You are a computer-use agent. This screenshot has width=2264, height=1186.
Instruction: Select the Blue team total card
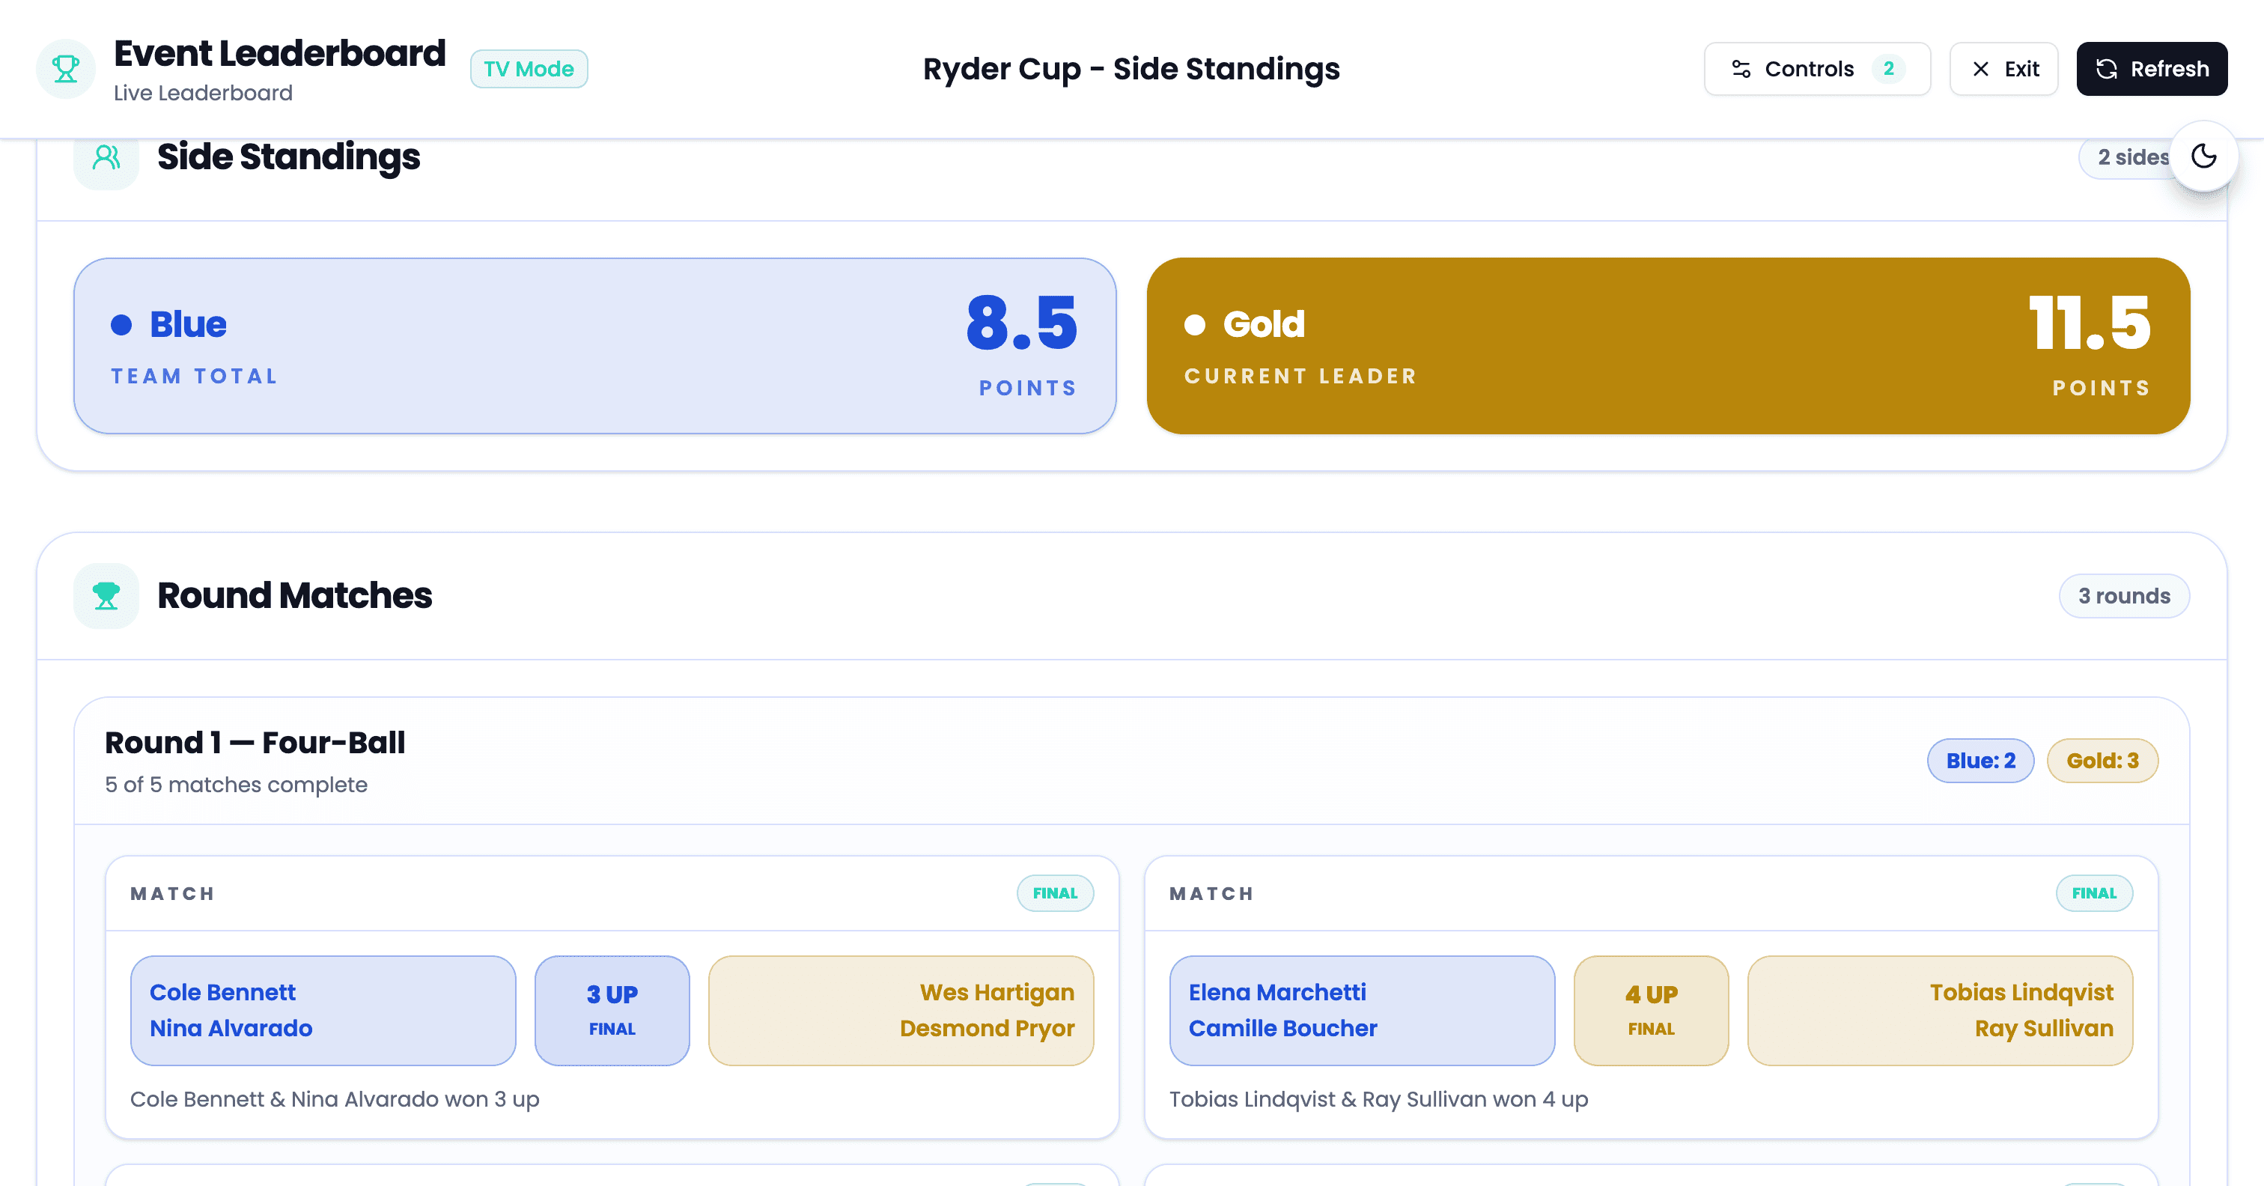pyautogui.click(x=595, y=345)
